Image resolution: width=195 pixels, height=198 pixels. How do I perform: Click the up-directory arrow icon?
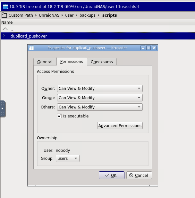point(5,29)
